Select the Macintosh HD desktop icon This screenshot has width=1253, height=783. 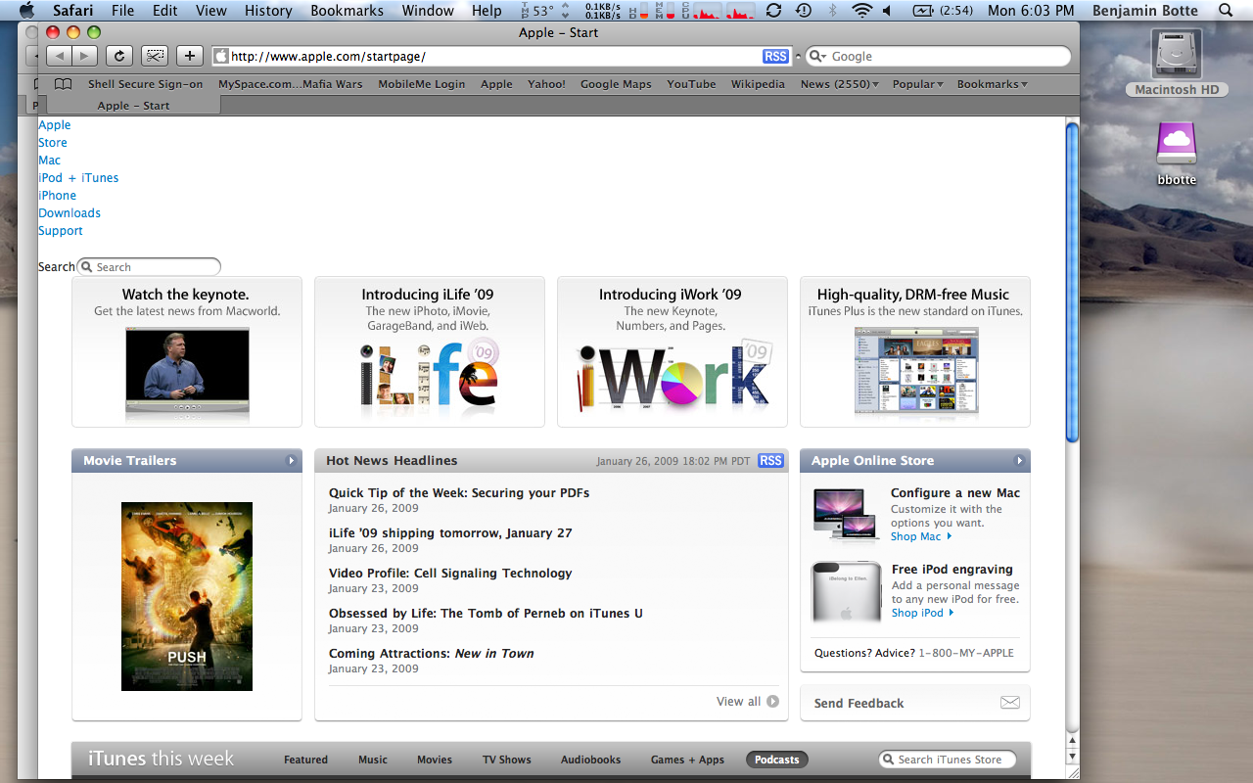[1177, 62]
